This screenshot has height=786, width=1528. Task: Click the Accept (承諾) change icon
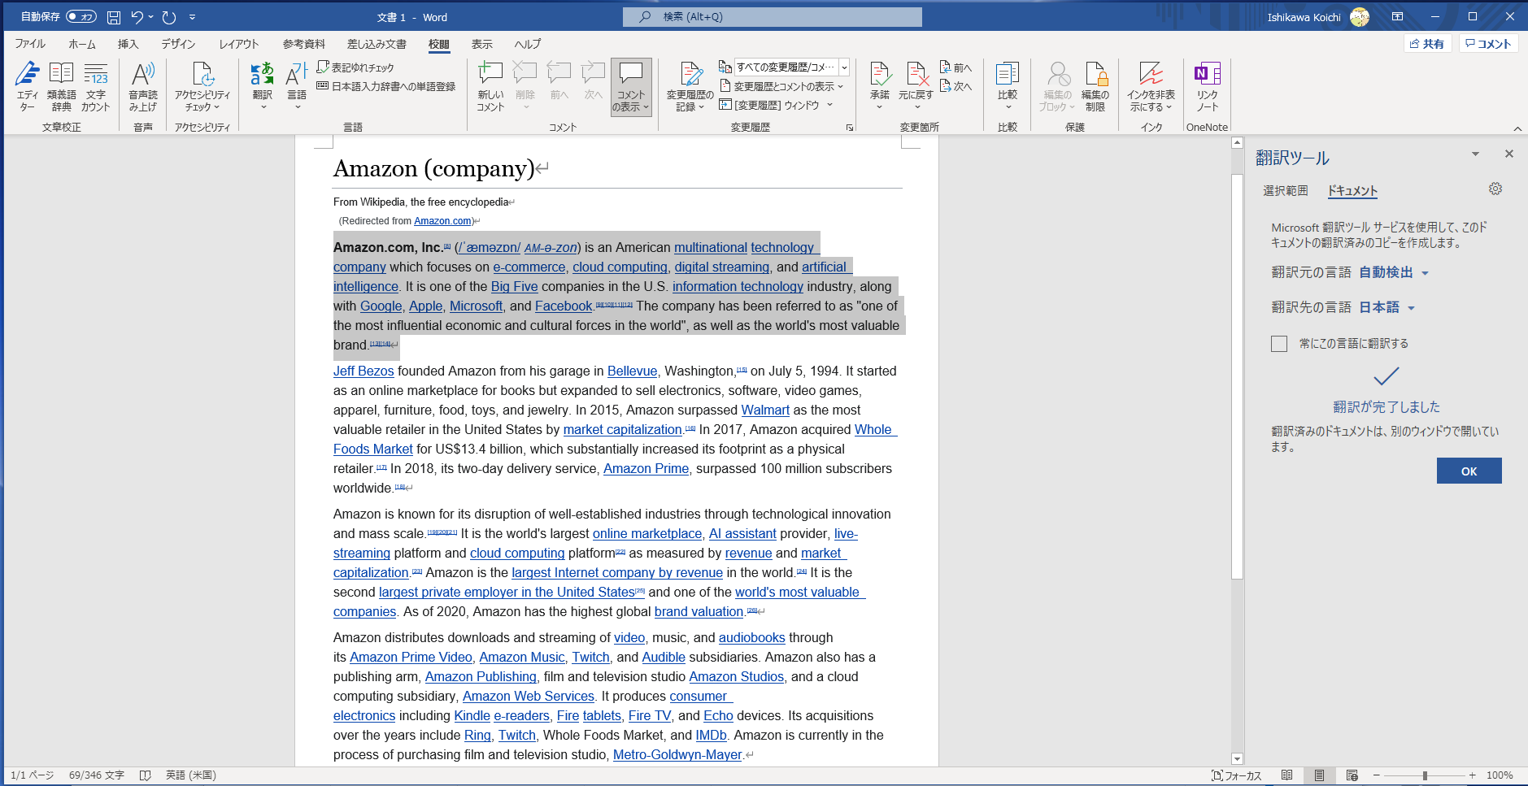[x=880, y=86]
